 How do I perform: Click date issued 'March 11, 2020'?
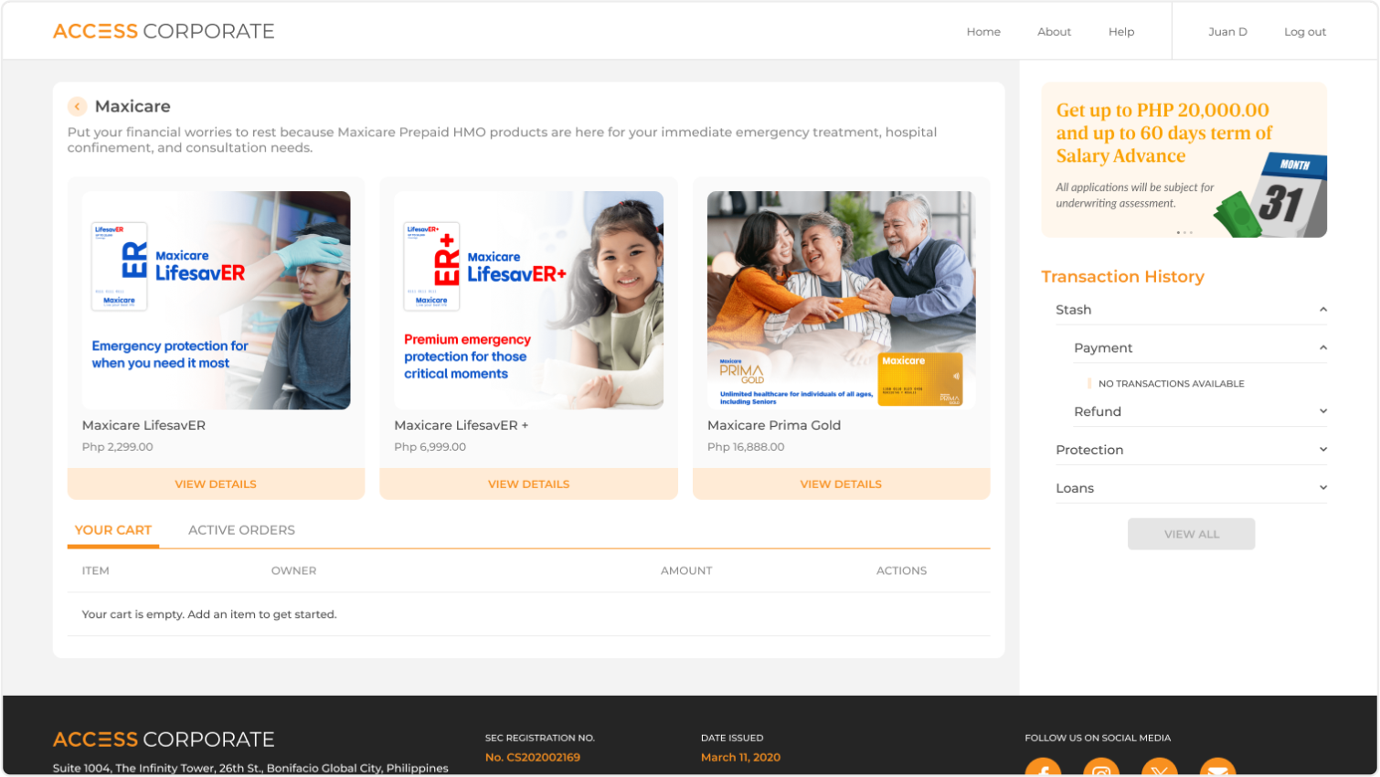[x=740, y=757]
